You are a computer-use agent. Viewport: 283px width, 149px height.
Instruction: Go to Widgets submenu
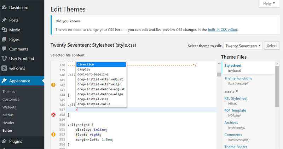[x=9, y=107]
